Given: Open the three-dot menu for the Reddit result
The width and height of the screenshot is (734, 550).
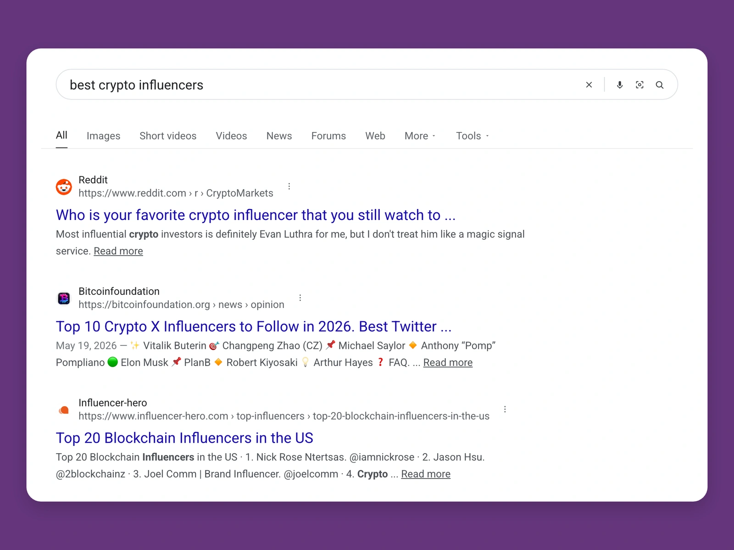Looking at the screenshot, I should click(x=289, y=186).
